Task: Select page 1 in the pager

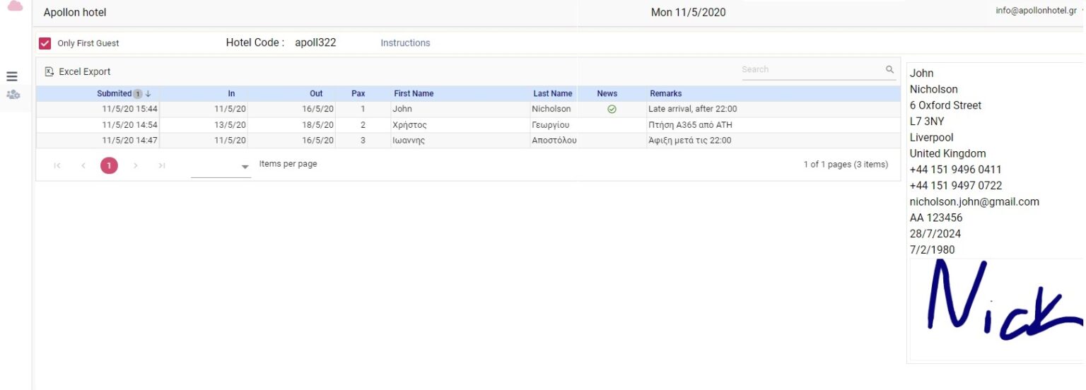Action: pyautogui.click(x=109, y=165)
